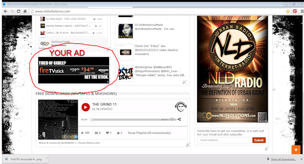Click the www.nldsolutions.com address bar
This screenshot has height=164, width=304.
point(157,11)
